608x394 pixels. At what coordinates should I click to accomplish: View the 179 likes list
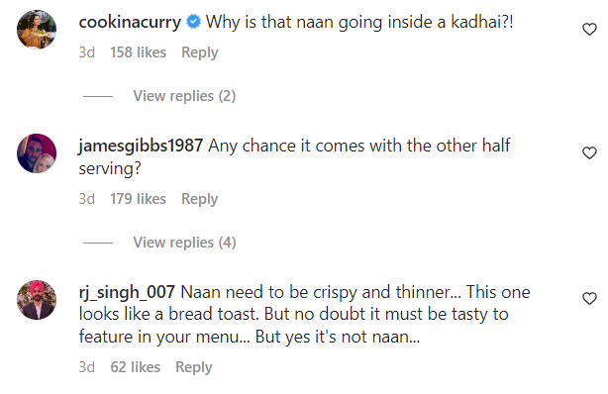138,199
